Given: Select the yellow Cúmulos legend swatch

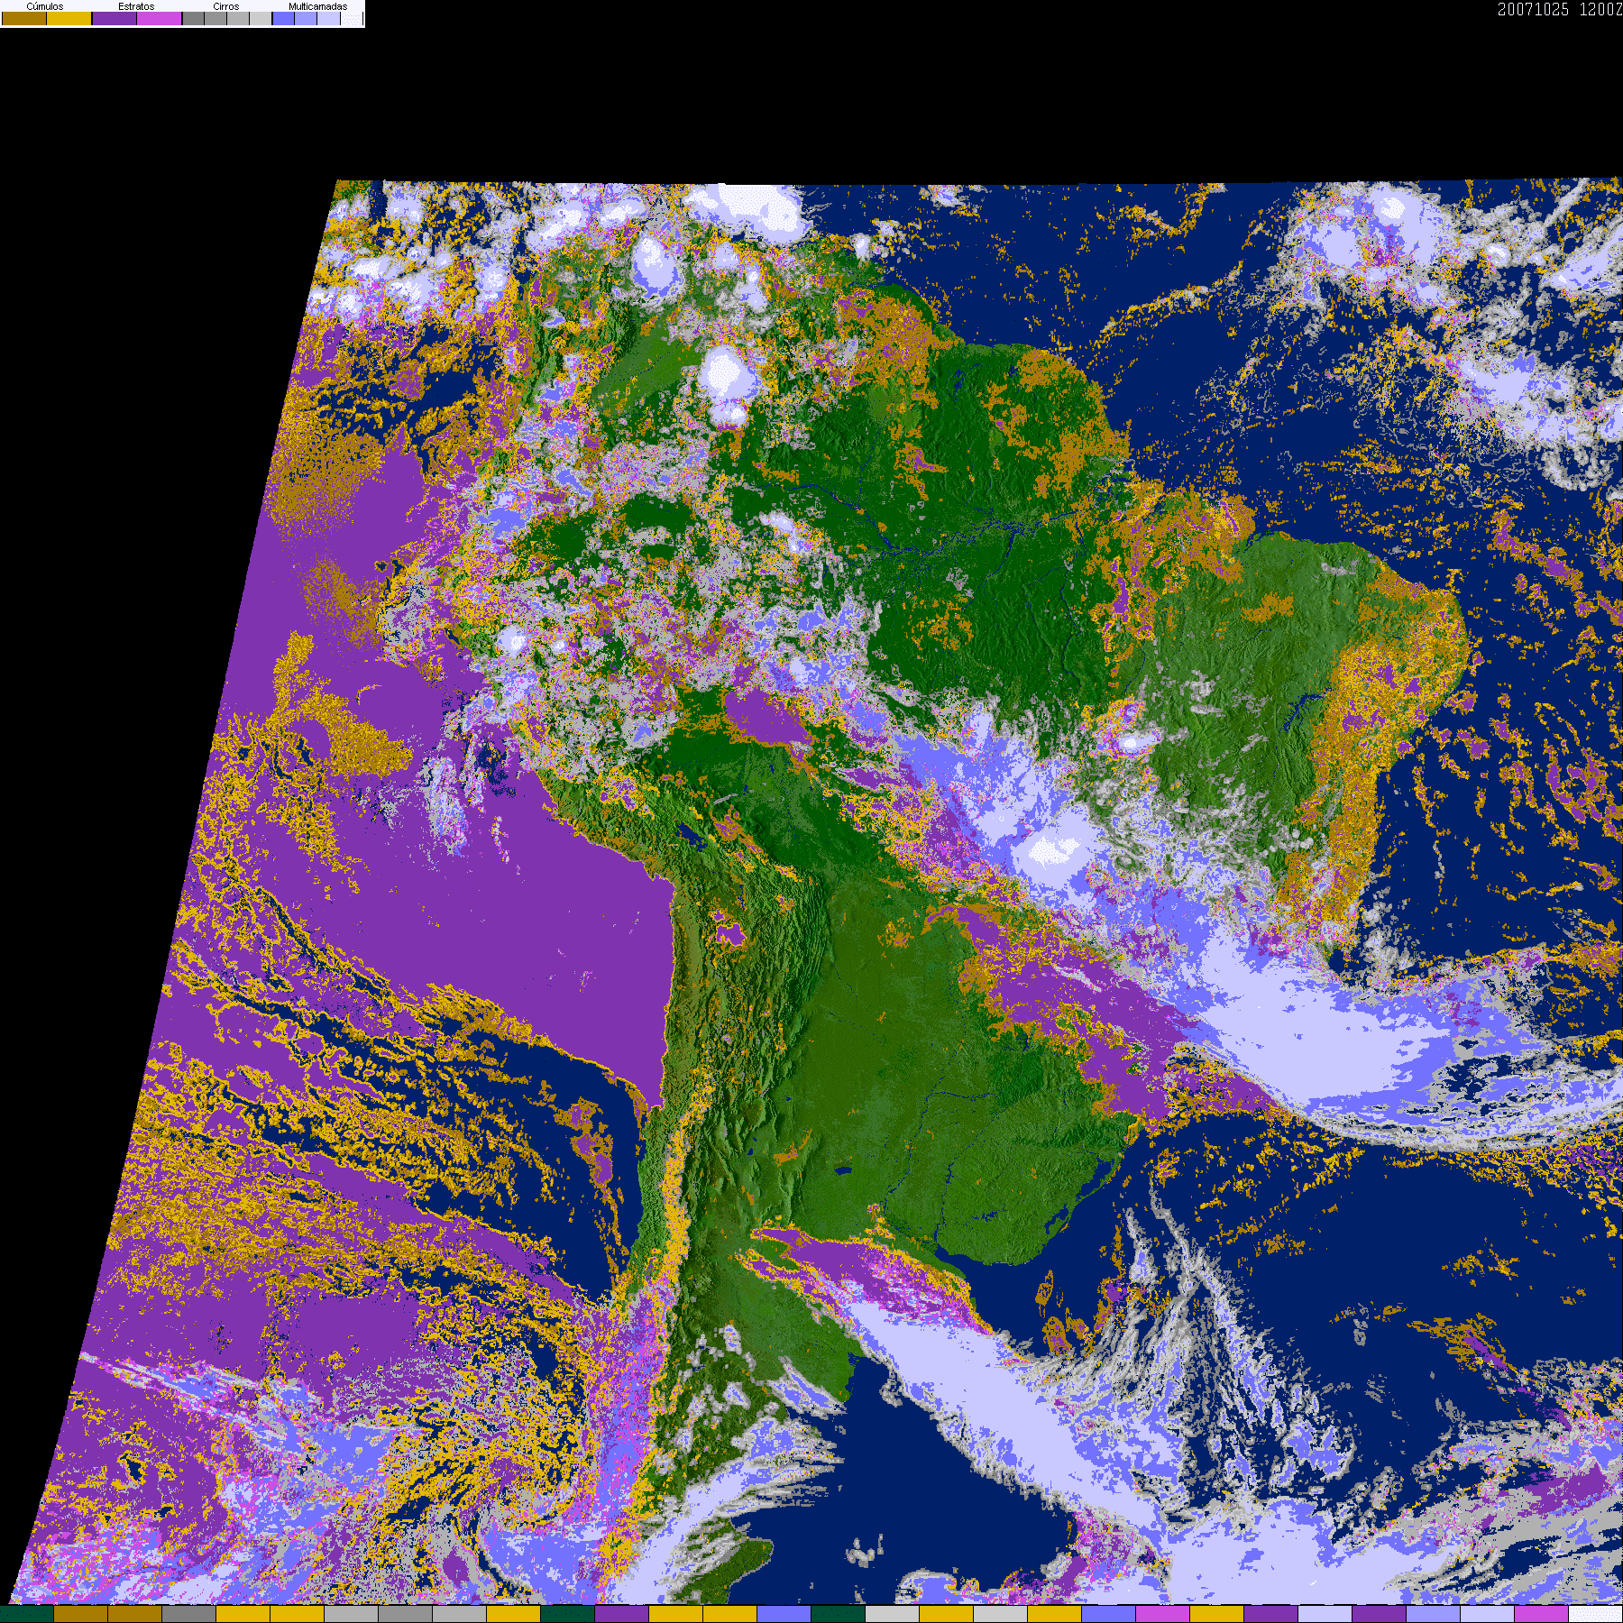Looking at the screenshot, I should (69, 18).
